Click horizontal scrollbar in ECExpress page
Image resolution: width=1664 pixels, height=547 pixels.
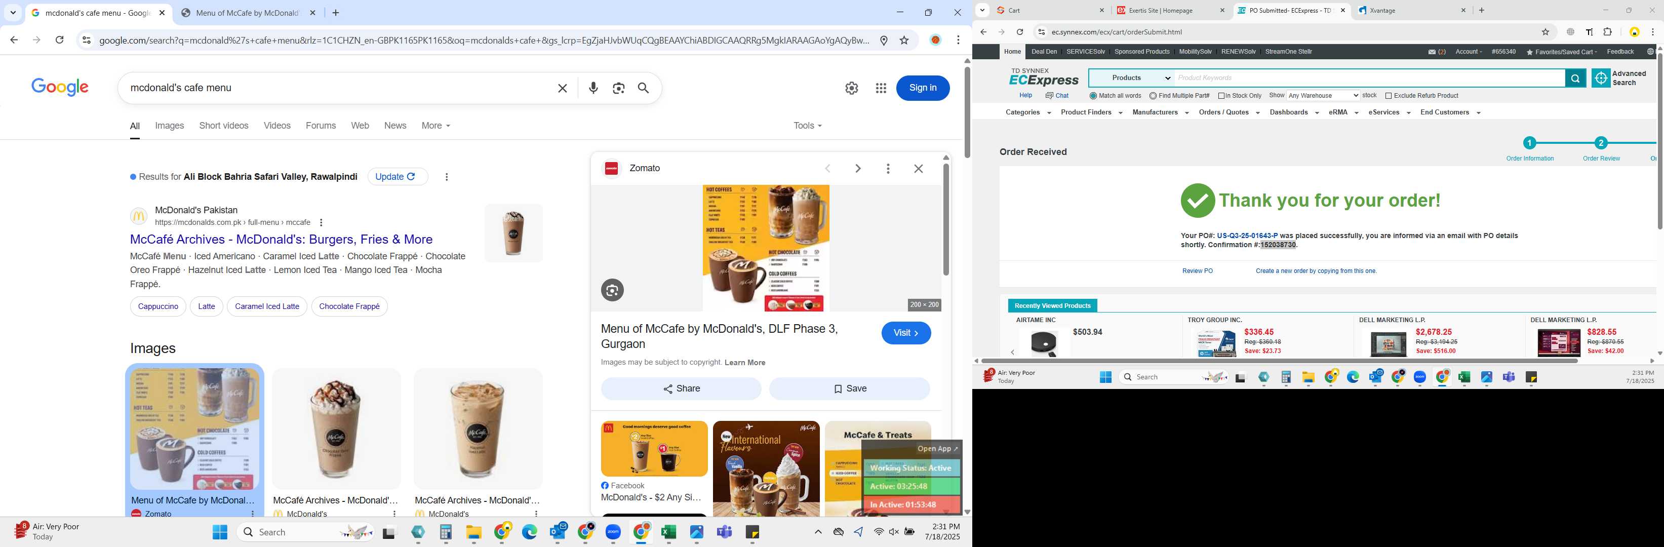point(1278,361)
